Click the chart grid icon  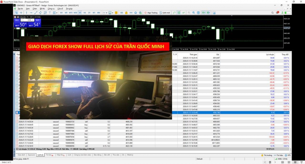(x=199, y=13)
